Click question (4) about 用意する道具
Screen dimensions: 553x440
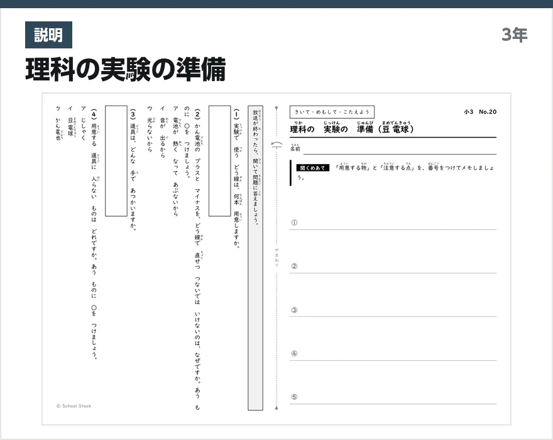coord(94,234)
